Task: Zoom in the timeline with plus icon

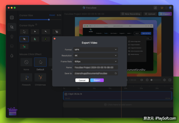Action: tap(165, 80)
